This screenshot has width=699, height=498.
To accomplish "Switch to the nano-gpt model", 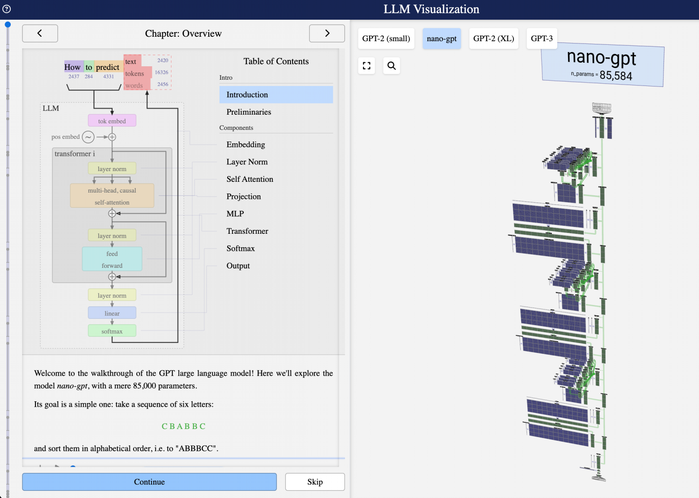I will [442, 39].
